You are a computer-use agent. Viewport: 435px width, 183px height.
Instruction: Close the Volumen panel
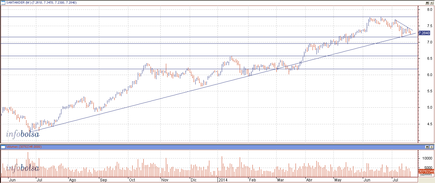click(432, 147)
